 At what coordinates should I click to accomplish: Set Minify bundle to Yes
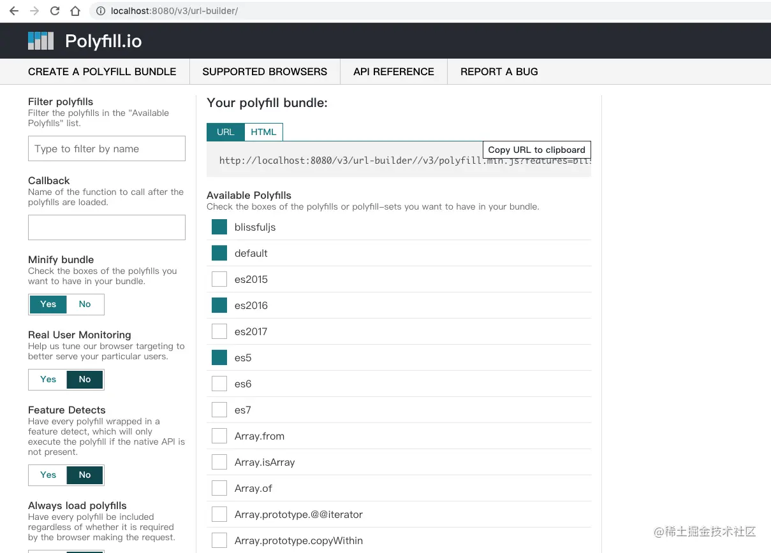[48, 305]
